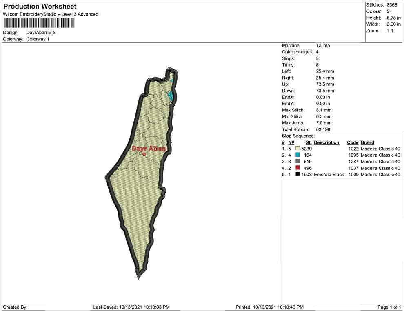The height and width of the screenshot is (311, 404).
Task: Click the 'Last Saved: 10/13/2021 10:18:03 PM' footer text
Action: [131, 307]
